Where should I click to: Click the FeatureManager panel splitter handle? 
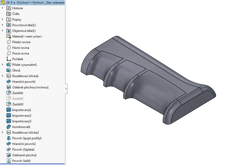click(x=66, y=89)
